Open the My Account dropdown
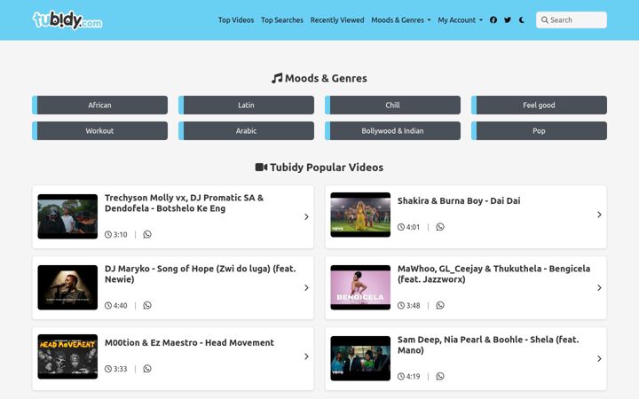The width and height of the screenshot is (639, 399). (x=460, y=20)
